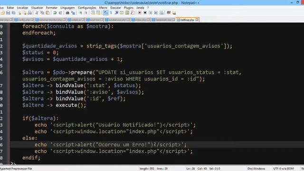Image resolution: width=304 pixels, height=171 pixels.
Task: Open the Configurações menu
Action: tap(87, 8)
